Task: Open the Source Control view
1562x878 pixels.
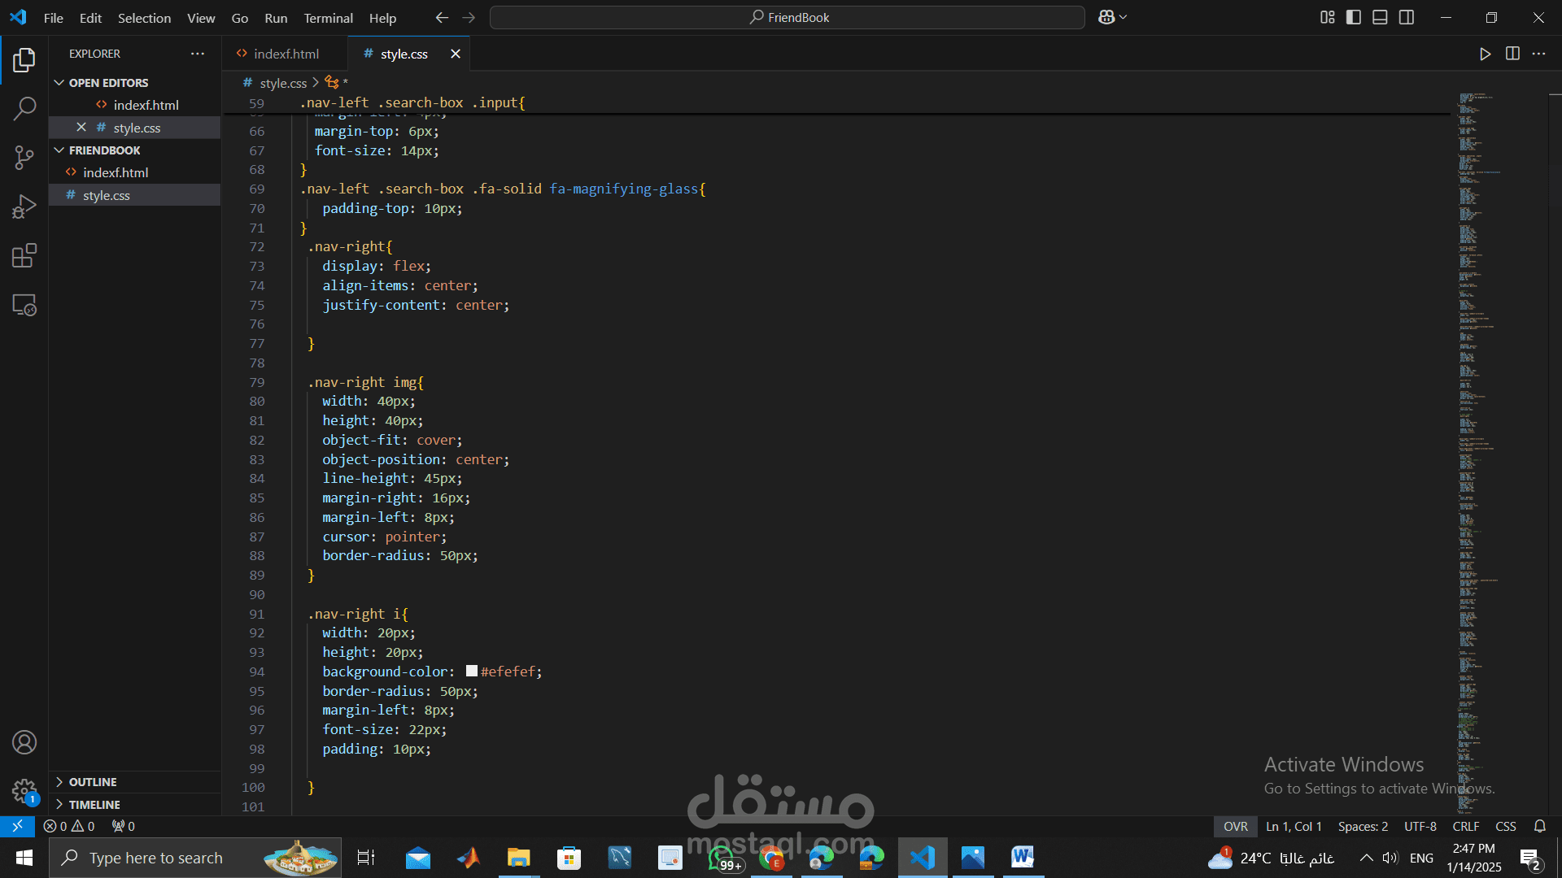Action: 24,158
